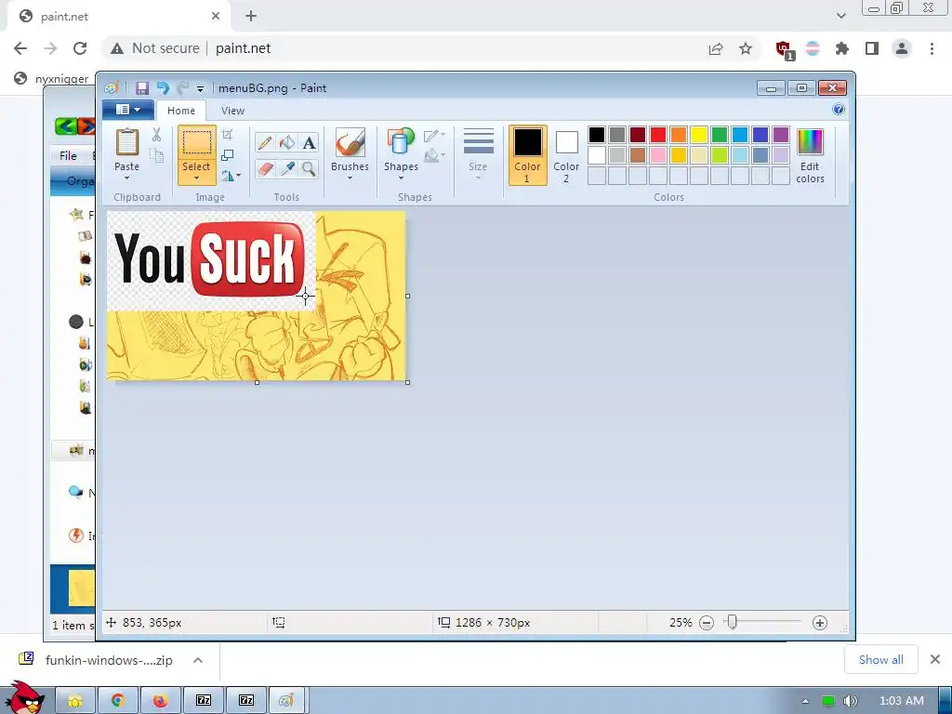This screenshot has width=952, height=714.
Task: Open the Size line thickness dropdown
Action: pos(478,154)
